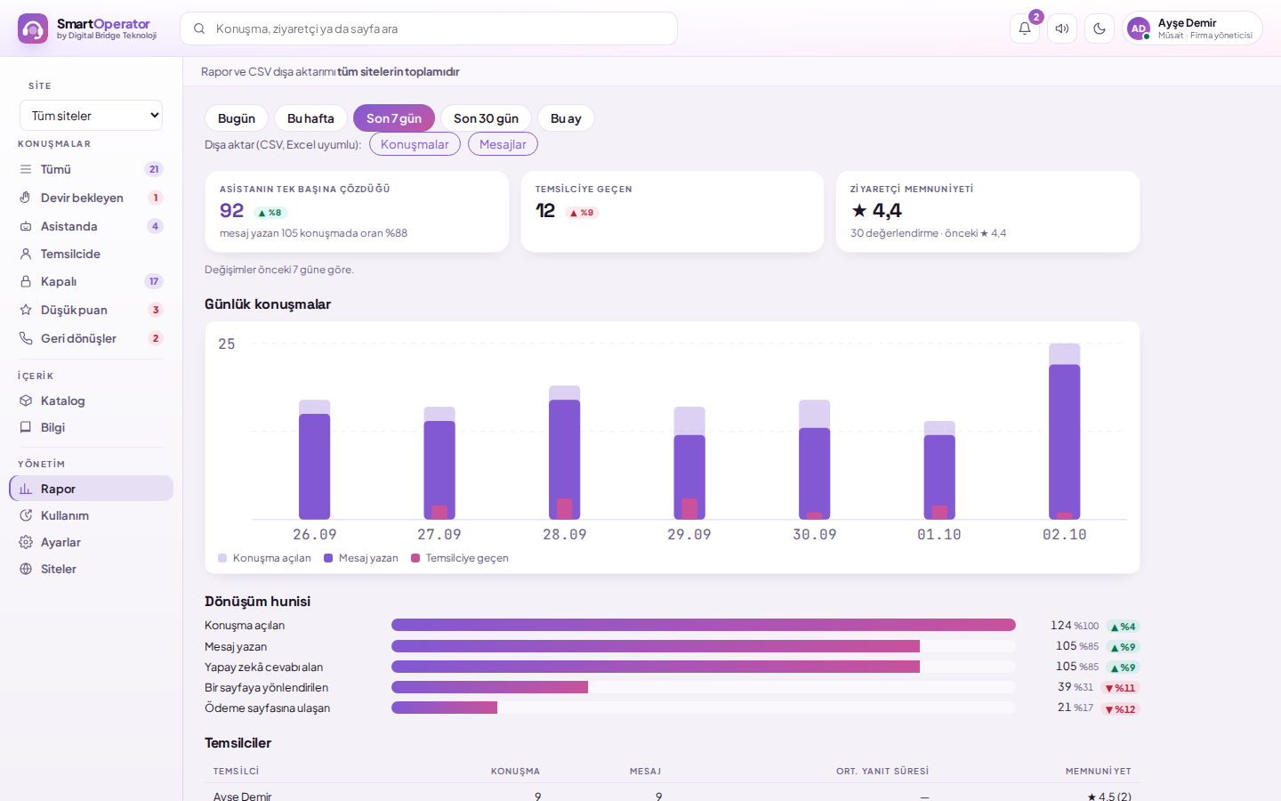Switch to dark mode moon icon
The image size is (1281, 801).
tap(1100, 28)
